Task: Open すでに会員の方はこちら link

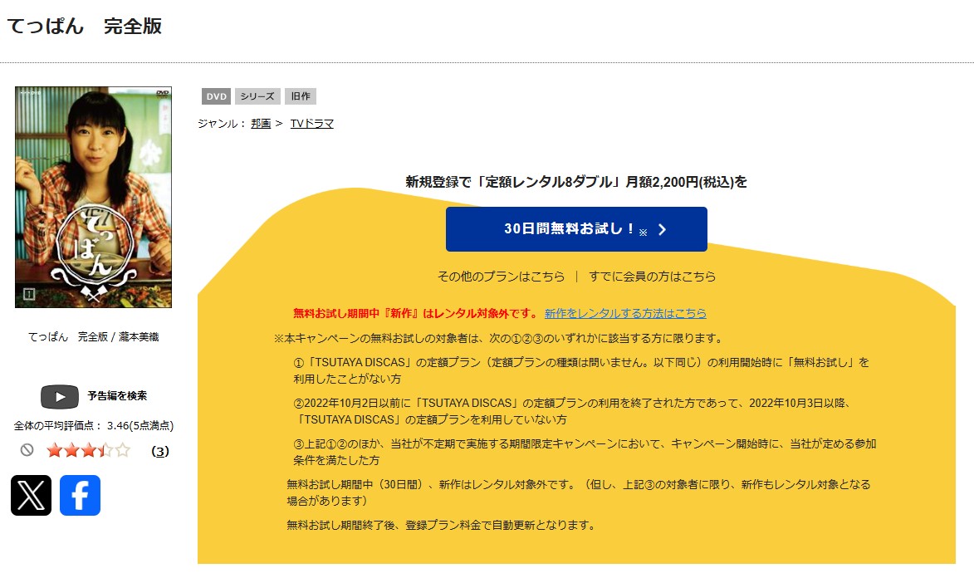Action: [x=652, y=277]
